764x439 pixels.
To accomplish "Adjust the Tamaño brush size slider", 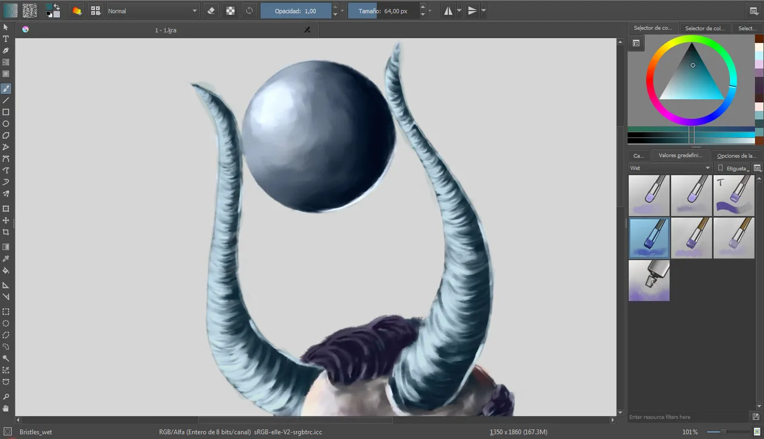I will 383,11.
